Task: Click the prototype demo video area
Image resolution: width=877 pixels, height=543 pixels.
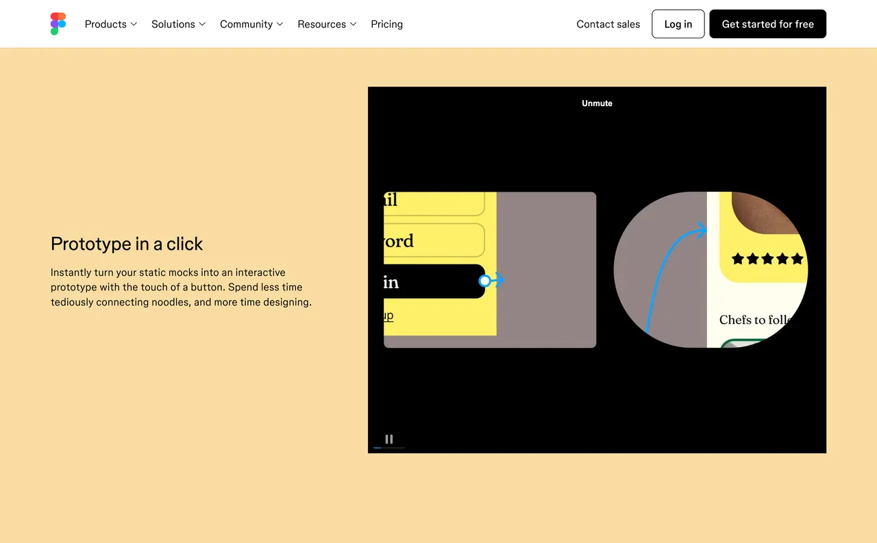Action: pyautogui.click(x=597, y=269)
